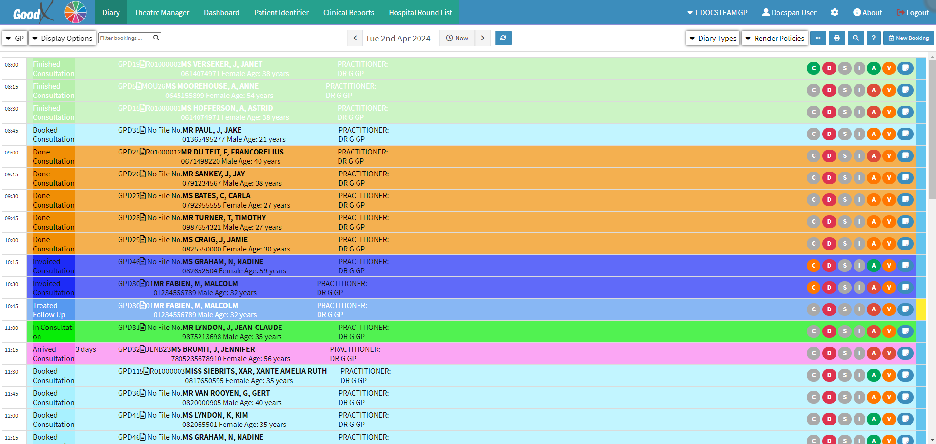The image size is (936, 444).
Task: Click orange V circle on Nadine Graham's 10:15 booking
Action: coord(889,266)
